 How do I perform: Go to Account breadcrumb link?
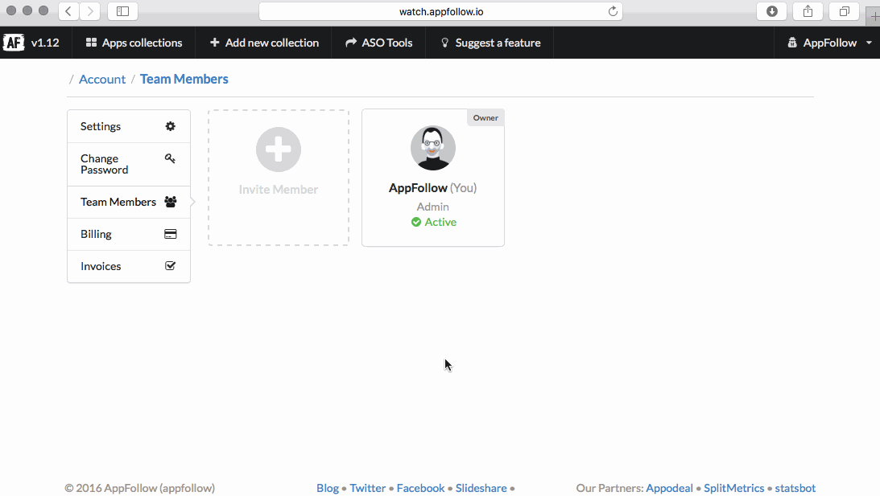(x=102, y=80)
